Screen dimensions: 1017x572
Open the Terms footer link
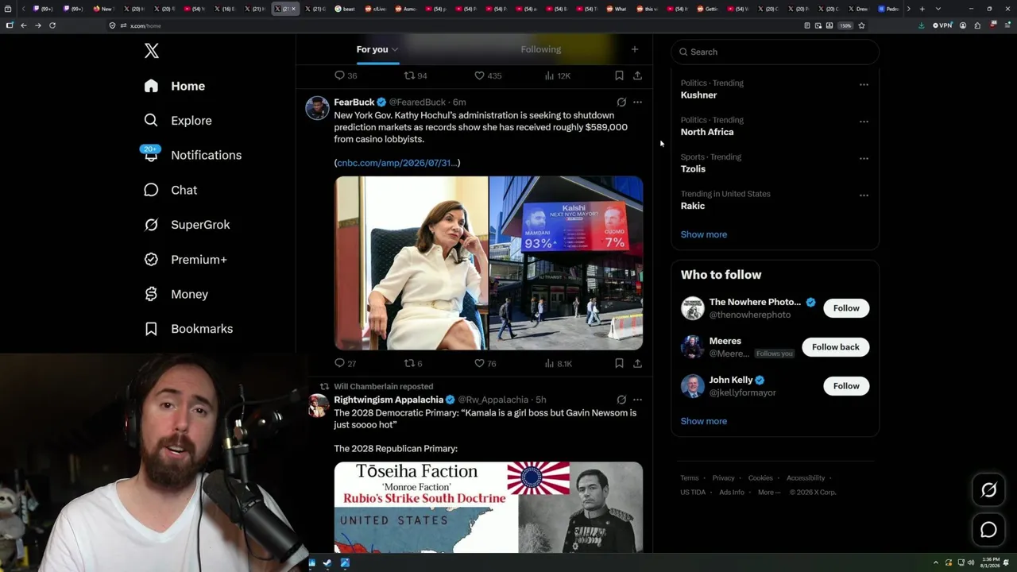(690, 478)
